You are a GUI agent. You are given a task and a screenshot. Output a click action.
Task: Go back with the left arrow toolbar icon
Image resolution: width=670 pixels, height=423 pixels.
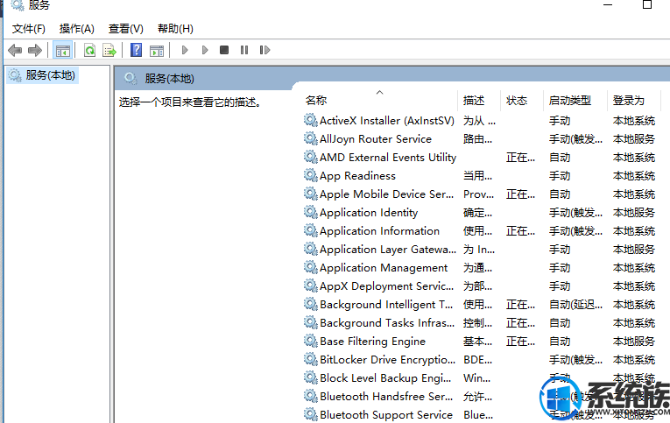click(15, 51)
